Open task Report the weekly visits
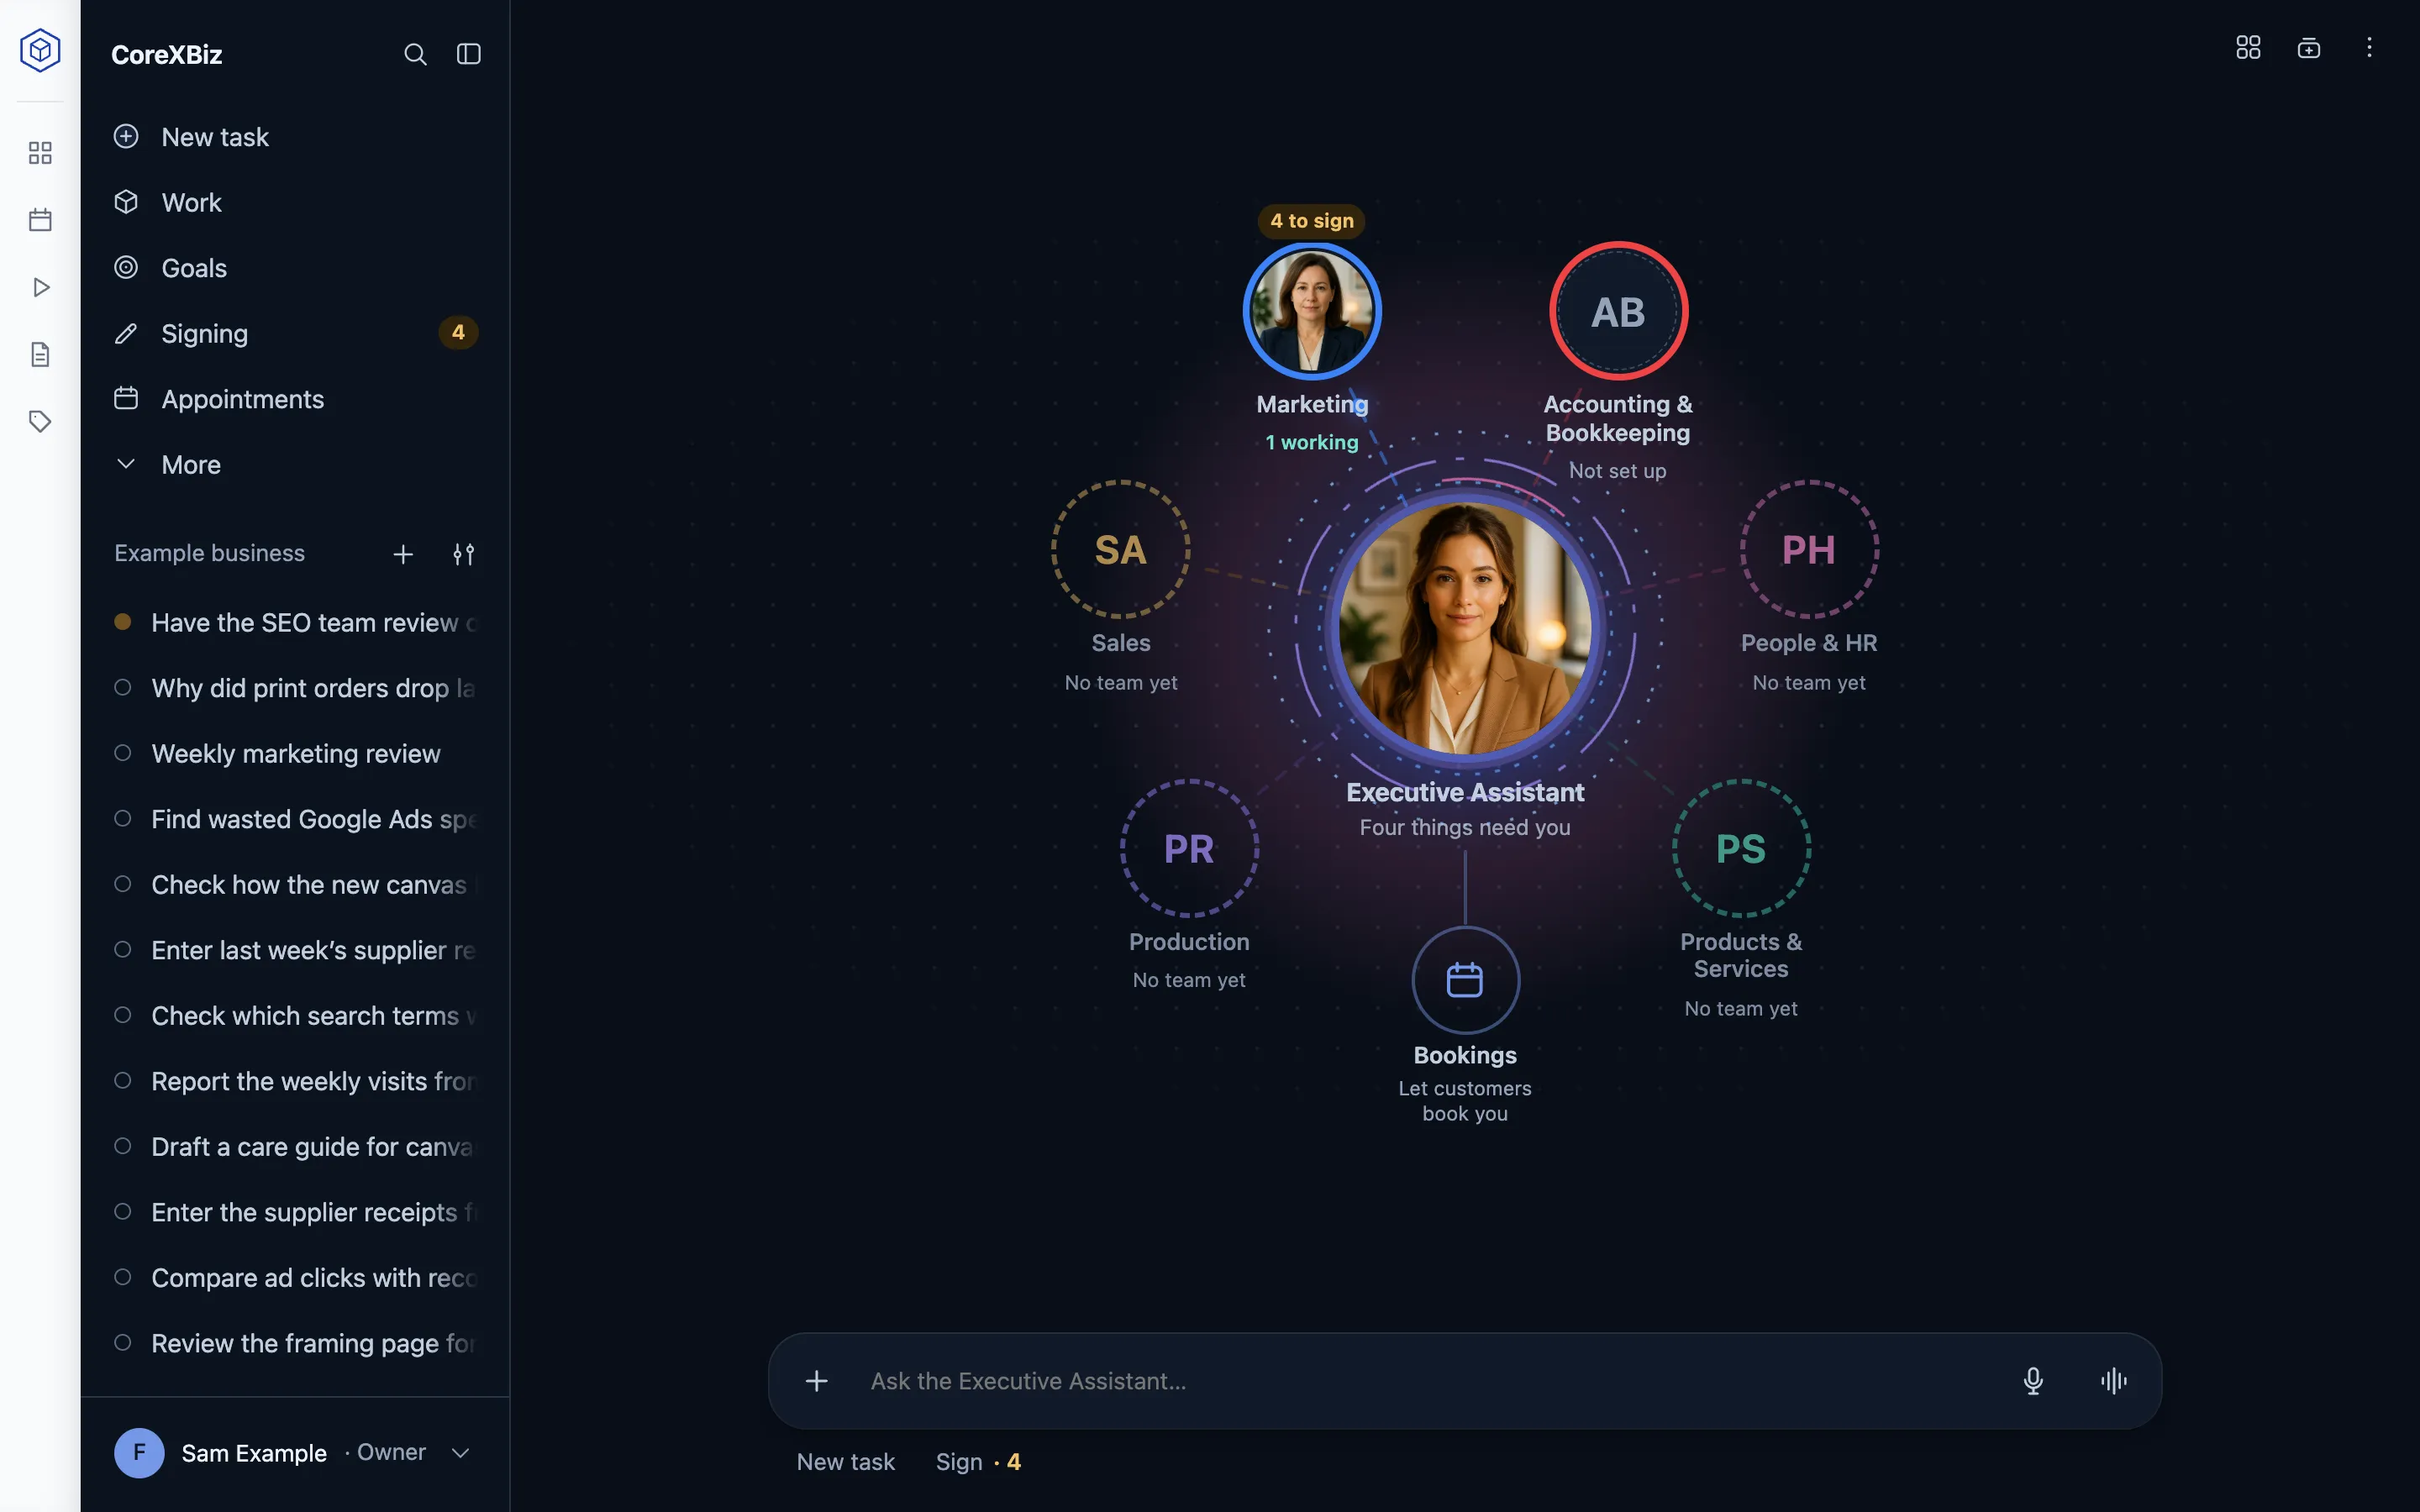 (295, 1081)
